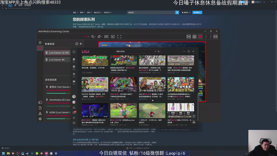
Task: Clear the bilibili search text
Action: click(x=155, y=51)
